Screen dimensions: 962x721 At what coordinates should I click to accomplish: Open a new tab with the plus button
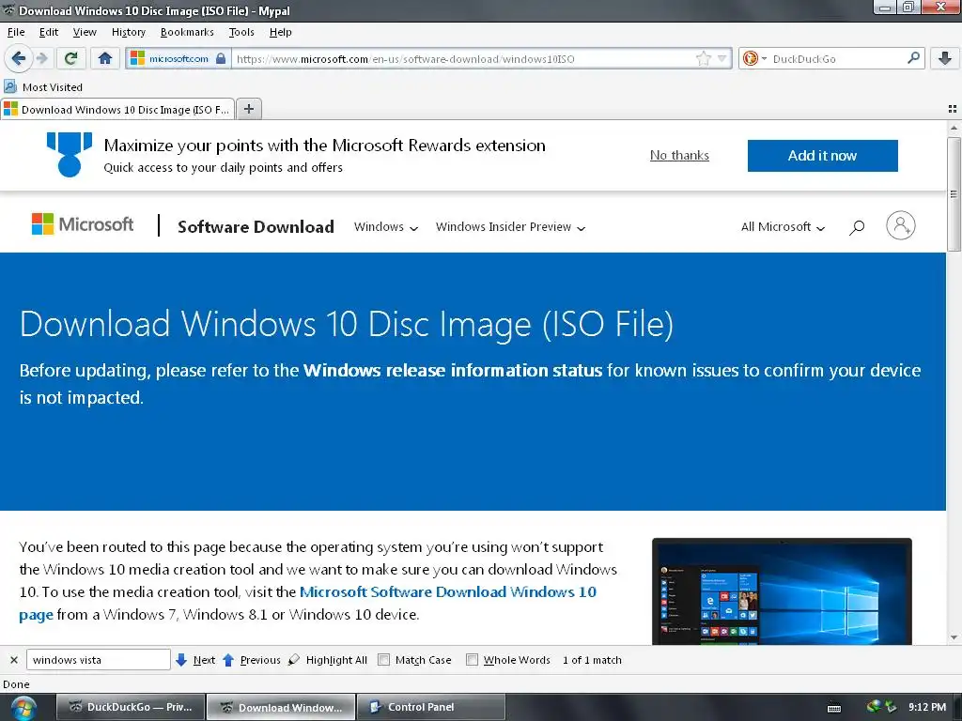248,109
